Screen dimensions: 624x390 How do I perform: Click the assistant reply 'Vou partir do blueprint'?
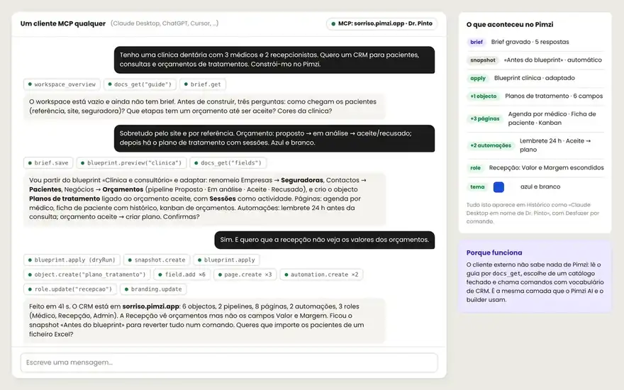click(x=204, y=199)
